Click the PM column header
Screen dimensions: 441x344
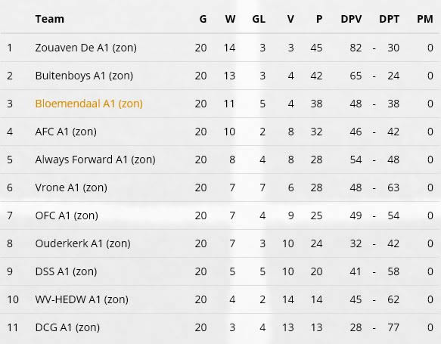(x=425, y=19)
